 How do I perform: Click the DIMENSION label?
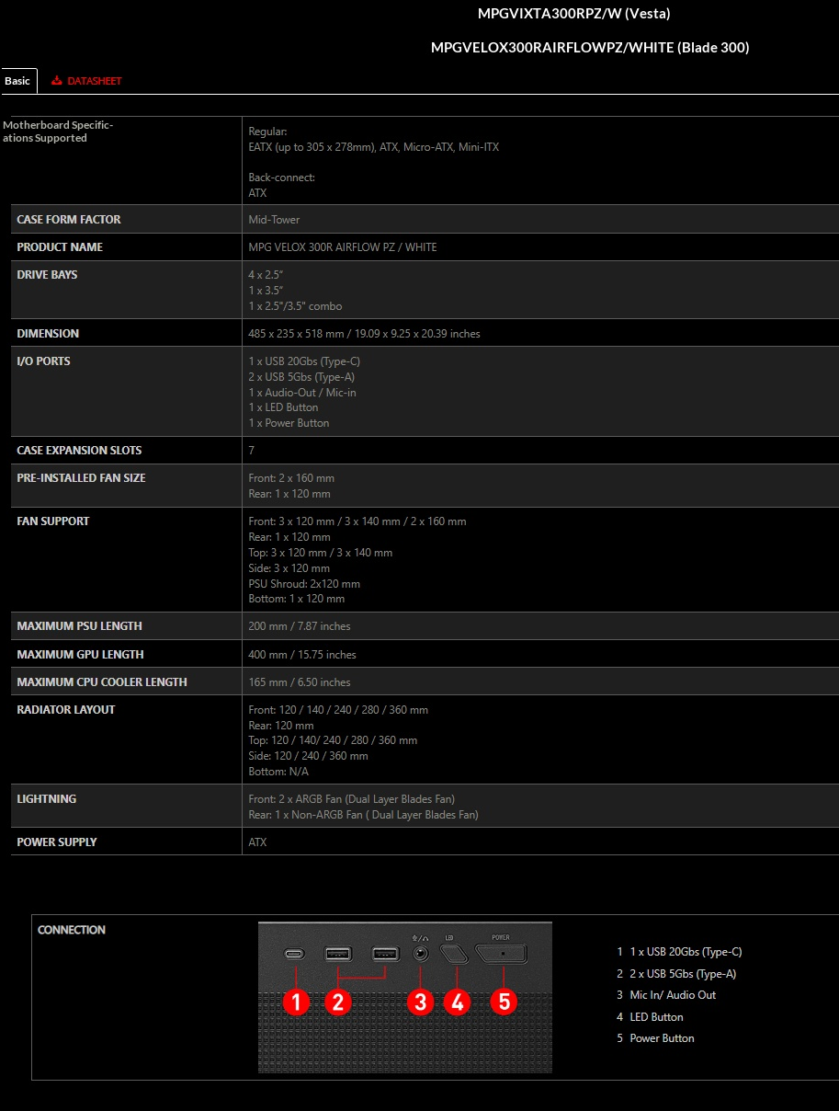click(x=48, y=334)
